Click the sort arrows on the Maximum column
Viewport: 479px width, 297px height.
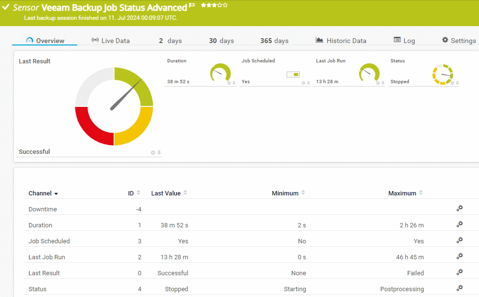(421, 192)
